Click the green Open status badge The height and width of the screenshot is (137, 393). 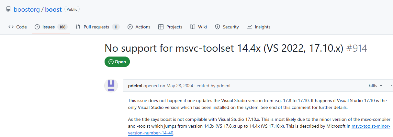[117, 62]
